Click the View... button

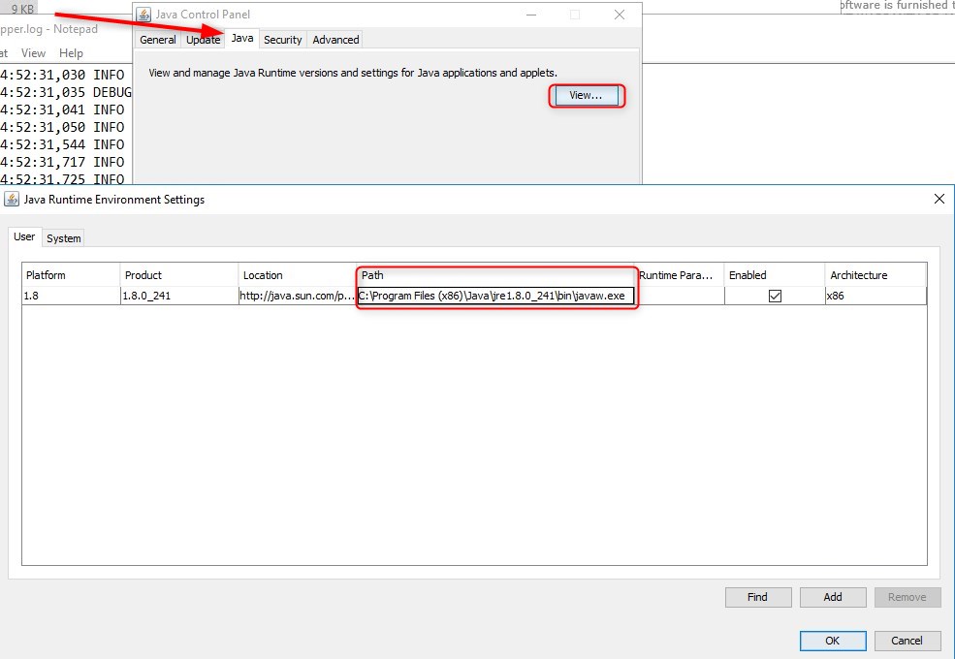point(586,96)
